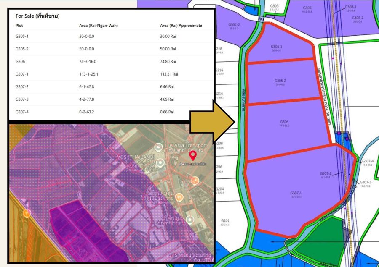379x267 pixels.
Task: Click the G306 plot entry in table
Action: click(x=21, y=61)
